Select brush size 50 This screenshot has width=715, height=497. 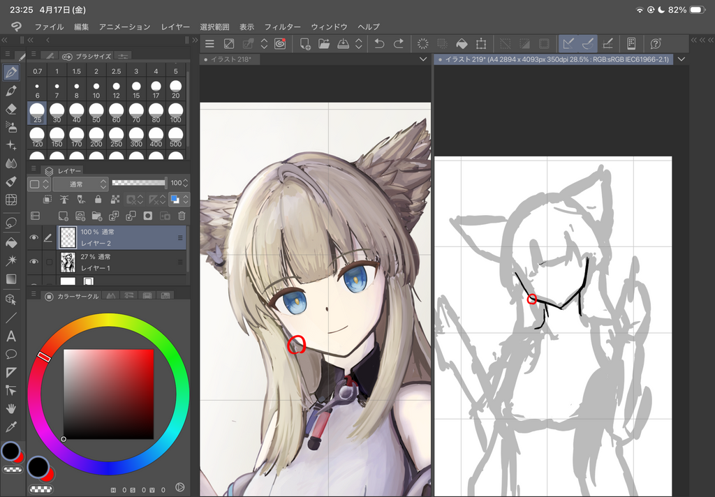pos(96,113)
